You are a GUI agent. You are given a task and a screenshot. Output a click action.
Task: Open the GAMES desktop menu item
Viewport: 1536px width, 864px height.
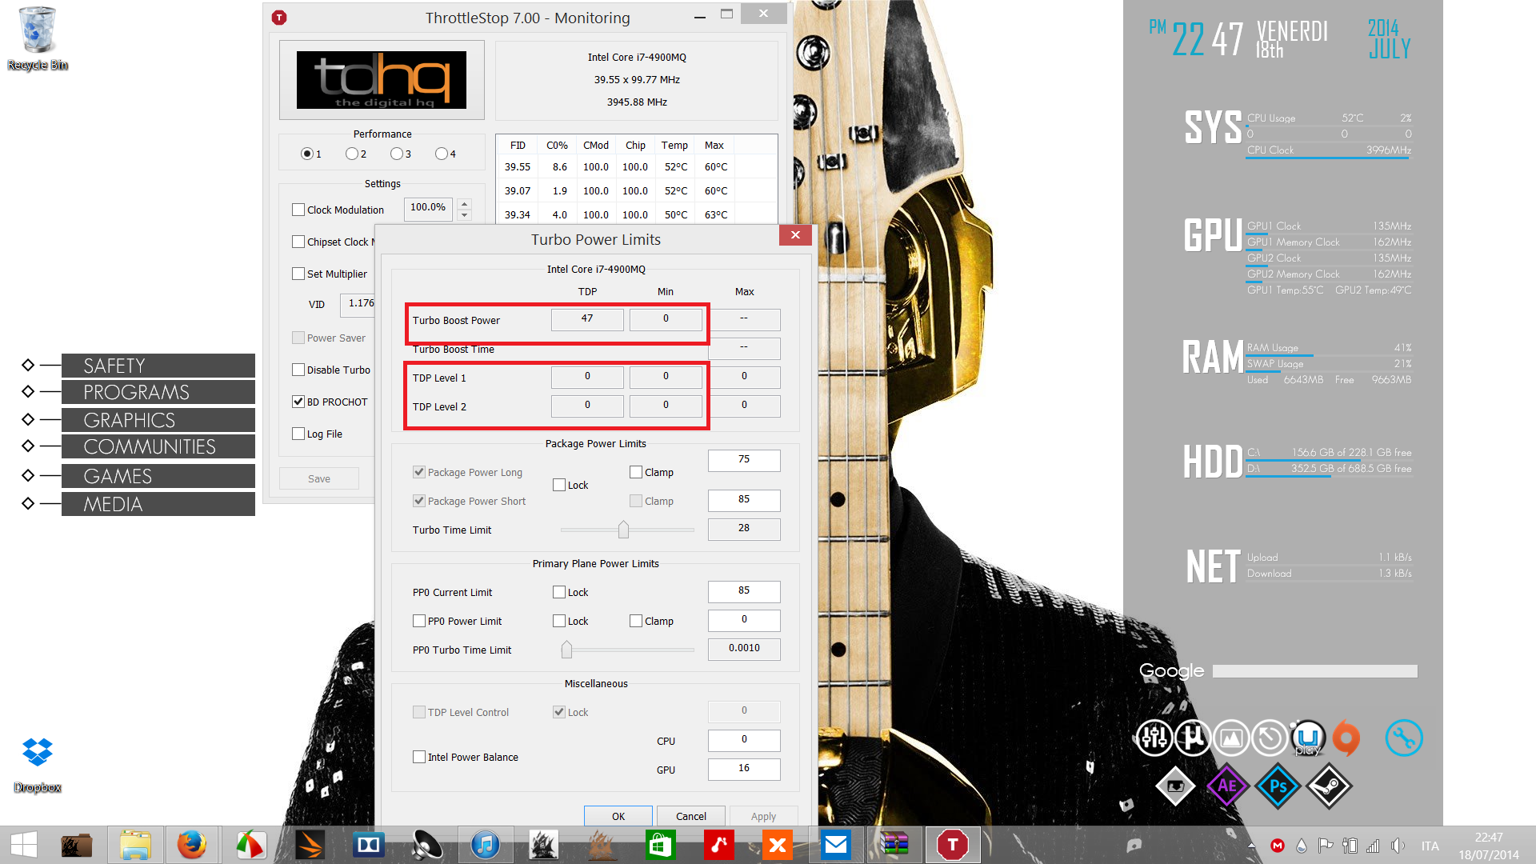click(158, 476)
